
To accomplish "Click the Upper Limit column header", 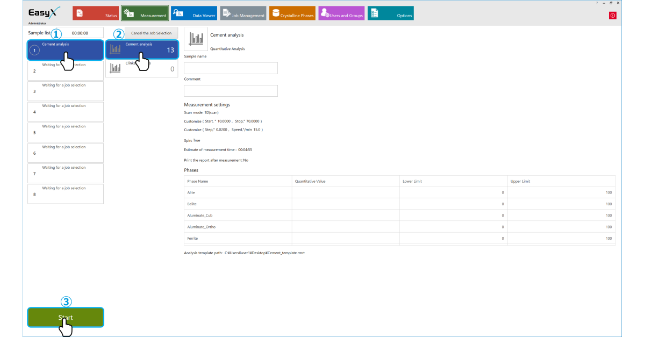I will click(x=561, y=181).
